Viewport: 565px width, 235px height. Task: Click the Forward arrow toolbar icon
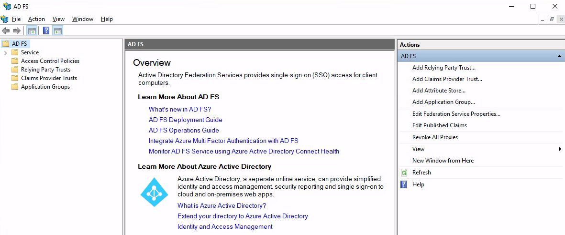coord(17,31)
